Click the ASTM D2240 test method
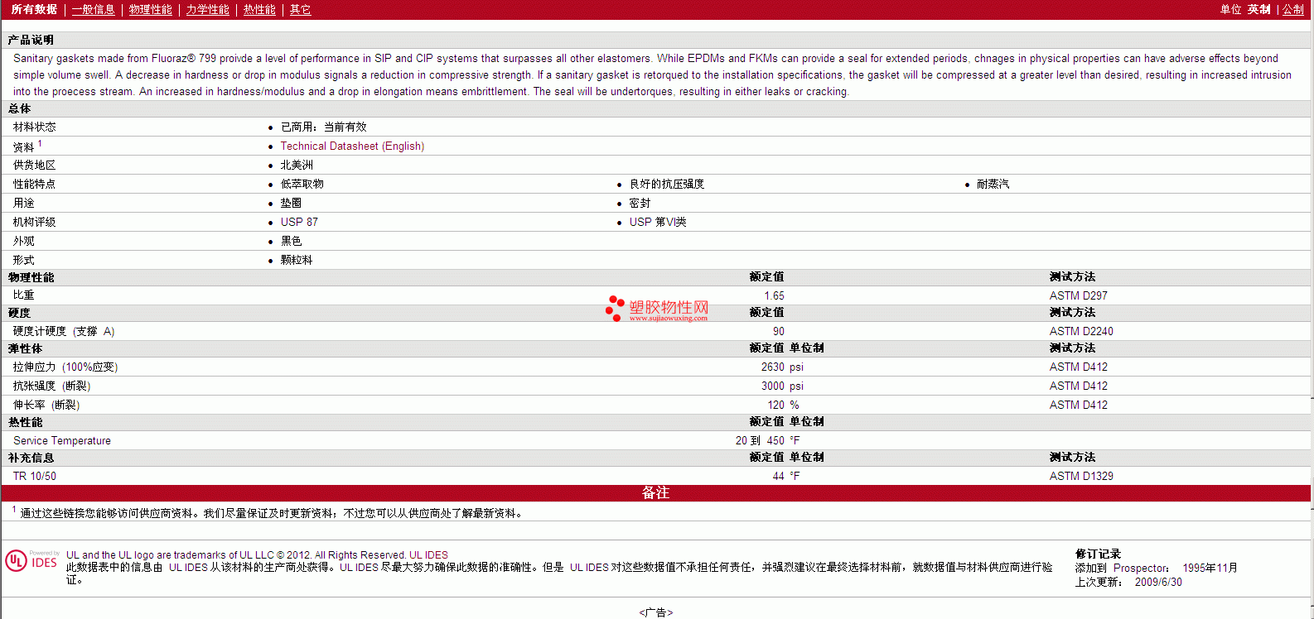 1081,331
